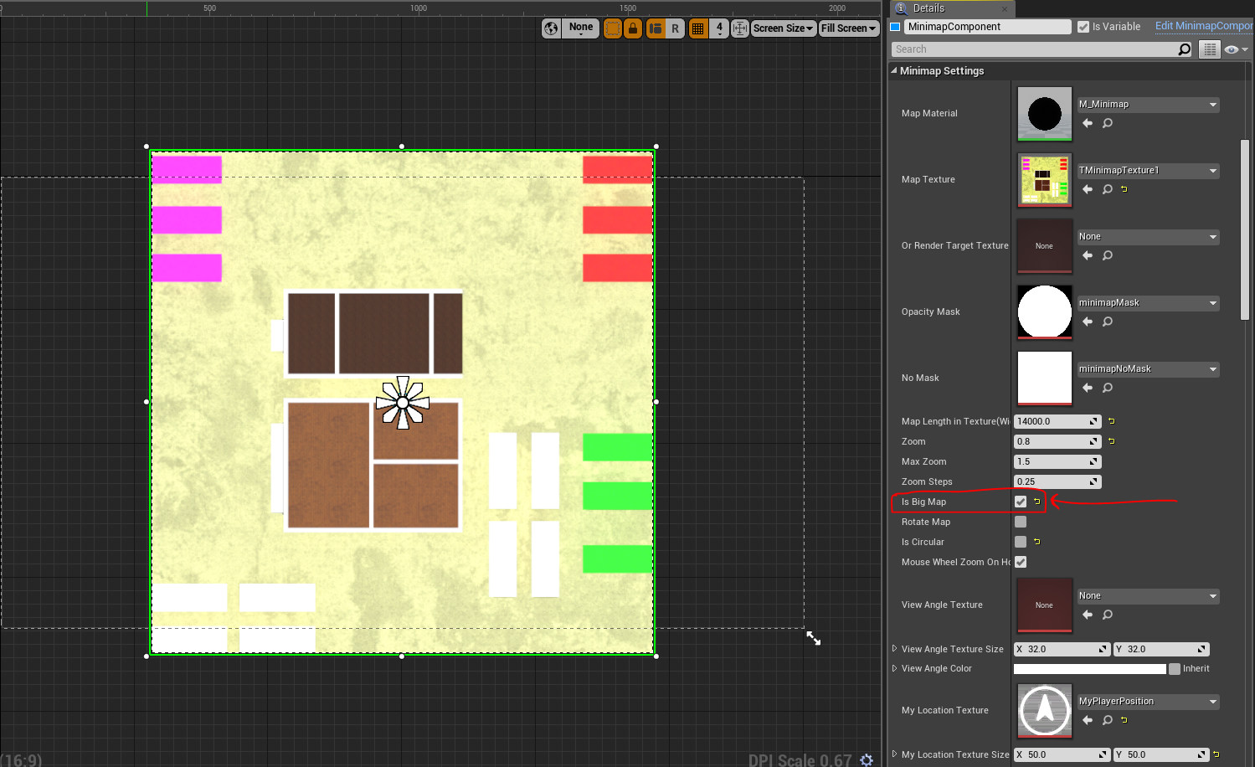Use selected asset arrow for Map Texture
This screenshot has height=767, width=1255.
(1087, 189)
